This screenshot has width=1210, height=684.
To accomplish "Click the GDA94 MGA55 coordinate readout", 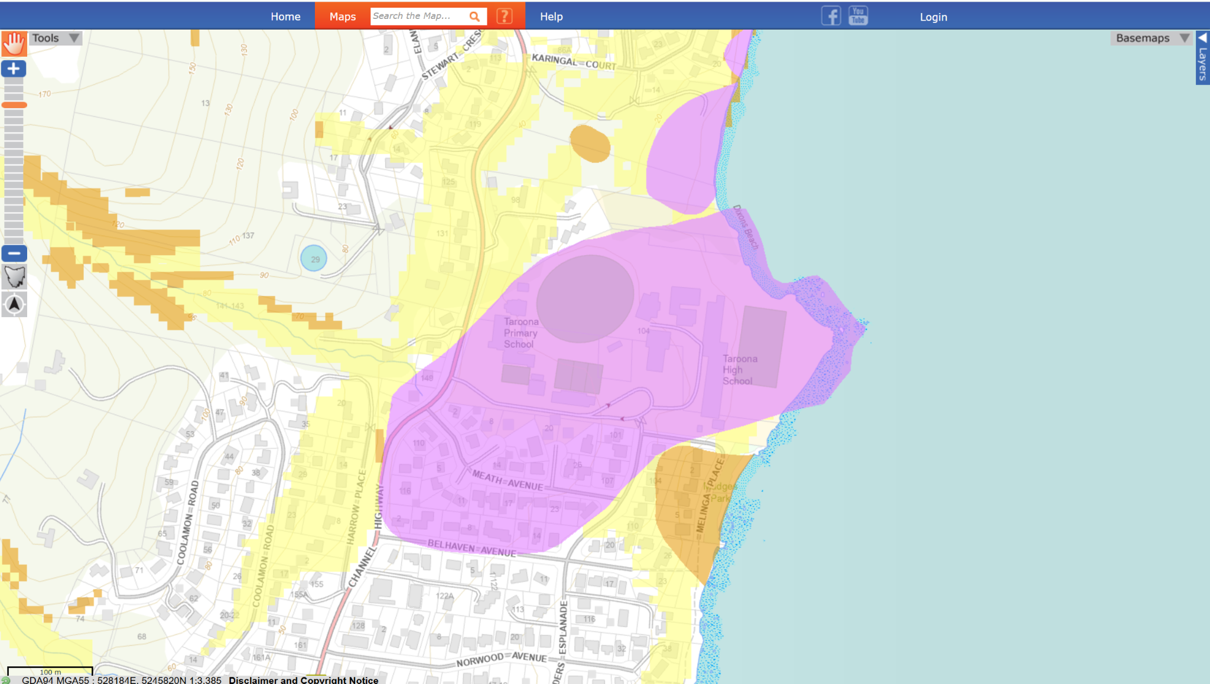I will (122, 680).
